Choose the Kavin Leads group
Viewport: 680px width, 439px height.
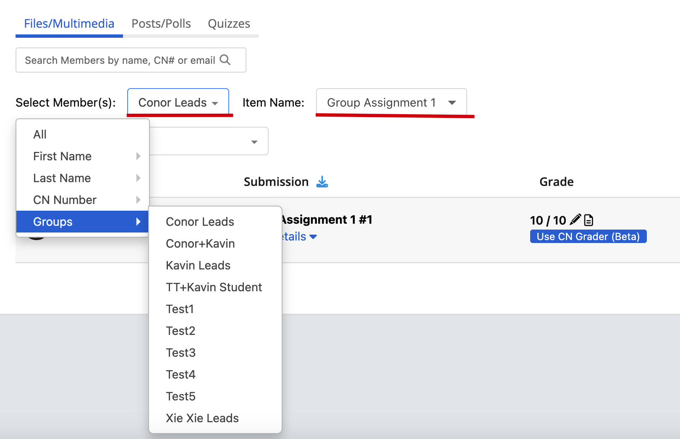[x=215, y=265]
